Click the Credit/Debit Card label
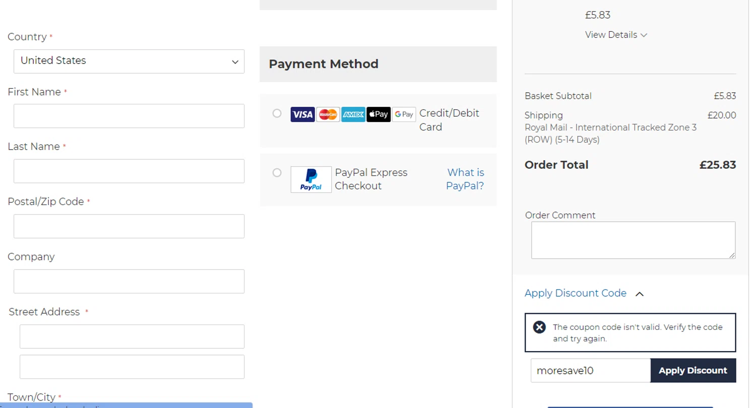Image resolution: width=756 pixels, height=408 pixels. coord(449,120)
